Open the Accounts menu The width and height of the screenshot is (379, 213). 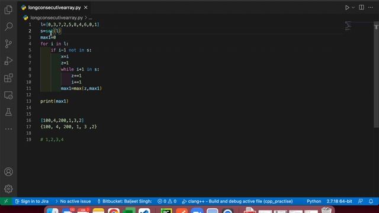8,172
